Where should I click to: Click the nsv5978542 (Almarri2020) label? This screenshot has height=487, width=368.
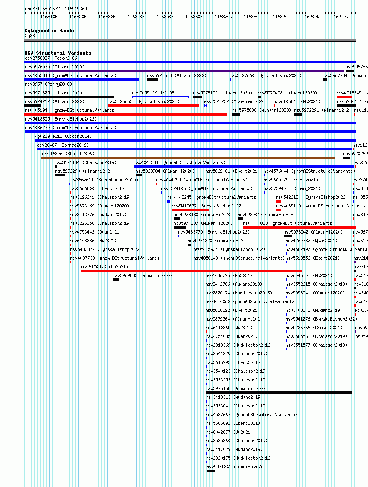(x=313, y=232)
